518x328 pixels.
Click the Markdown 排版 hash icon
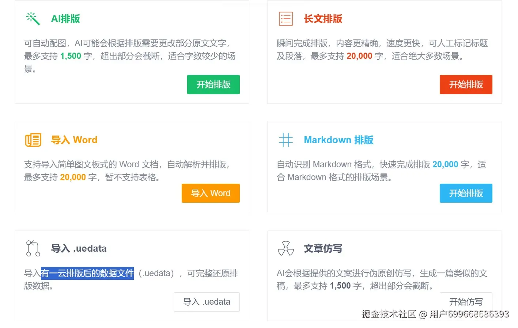click(x=286, y=140)
